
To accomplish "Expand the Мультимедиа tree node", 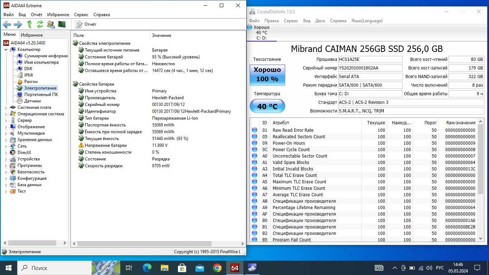I will 6,133.
